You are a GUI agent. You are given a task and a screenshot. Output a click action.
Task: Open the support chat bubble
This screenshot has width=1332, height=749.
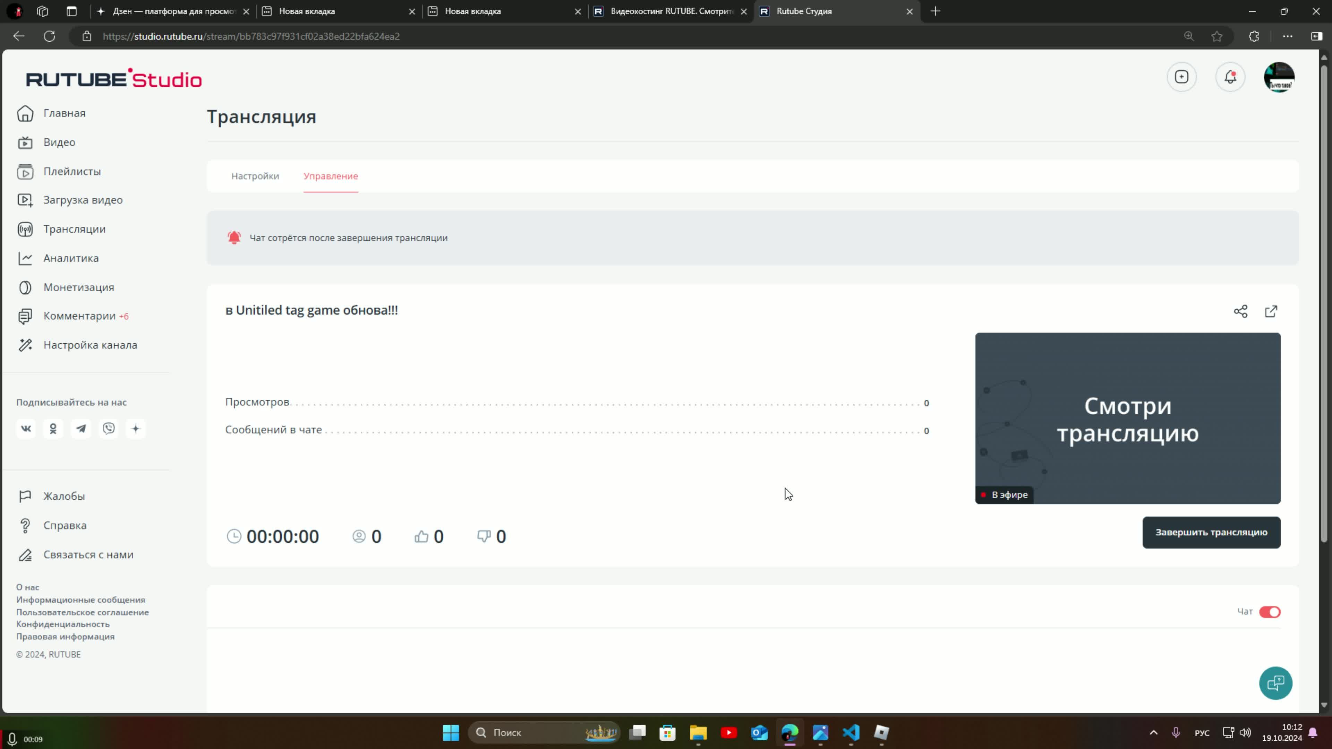click(1276, 683)
